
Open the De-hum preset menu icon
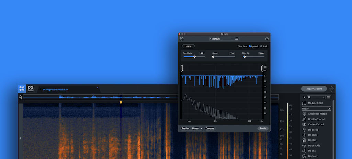pyautogui.click(x=237, y=39)
